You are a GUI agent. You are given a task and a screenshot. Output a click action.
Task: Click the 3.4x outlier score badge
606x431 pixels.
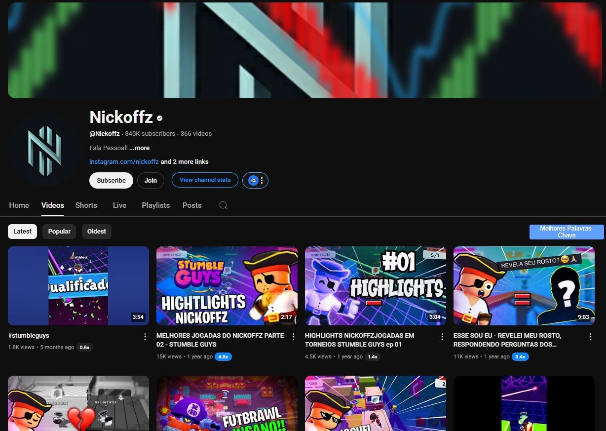click(x=520, y=356)
